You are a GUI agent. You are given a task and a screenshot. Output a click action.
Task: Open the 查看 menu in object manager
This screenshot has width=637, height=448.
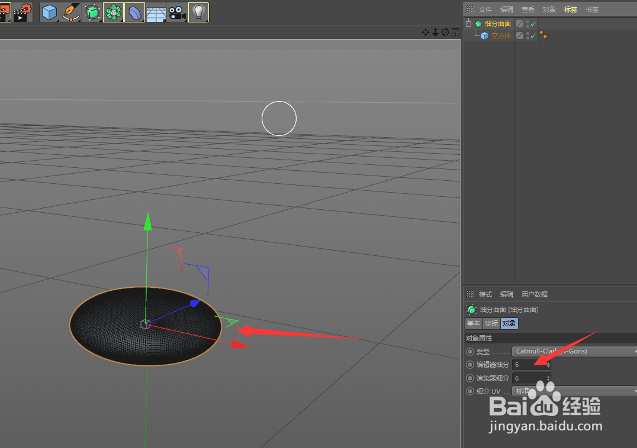click(527, 9)
